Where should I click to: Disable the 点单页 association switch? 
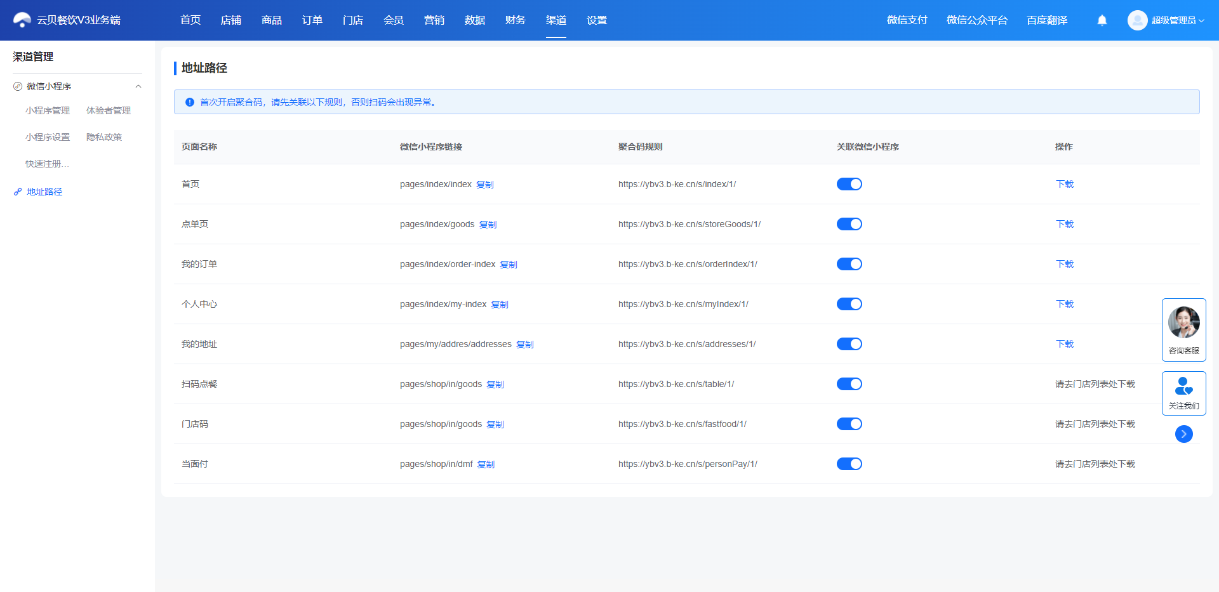(x=849, y=224)
